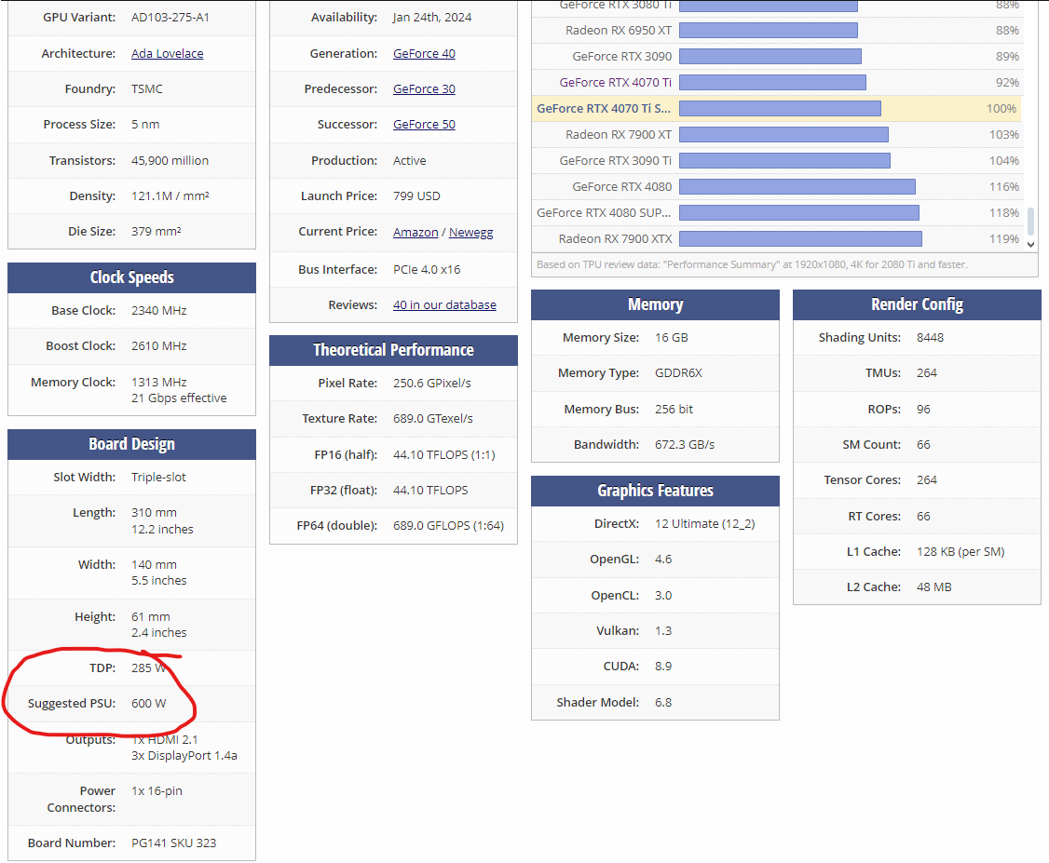
Task: Click the Clock Speeds section header
Action: pos(131,277)
